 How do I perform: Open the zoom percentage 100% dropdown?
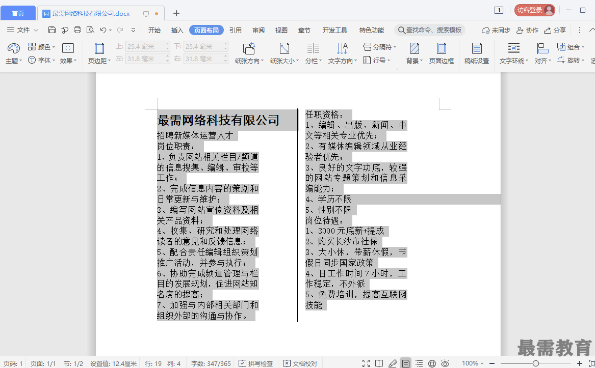(x=473, y=363)
